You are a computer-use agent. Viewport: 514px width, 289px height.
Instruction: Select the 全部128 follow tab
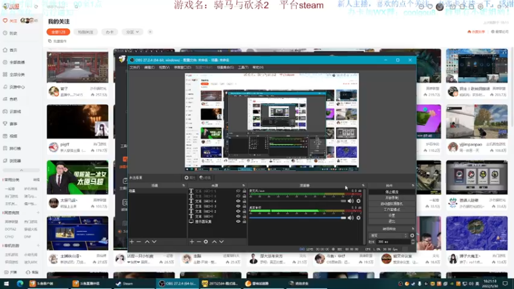58,31
